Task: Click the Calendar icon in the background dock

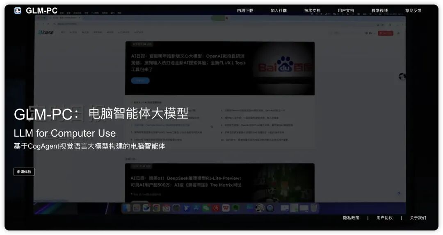Action: pyautogui.click(x=166, y=208)
